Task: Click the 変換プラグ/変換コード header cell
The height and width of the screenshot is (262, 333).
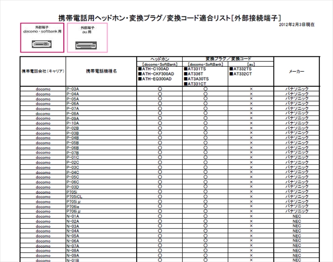Action: tap(228, 59)
